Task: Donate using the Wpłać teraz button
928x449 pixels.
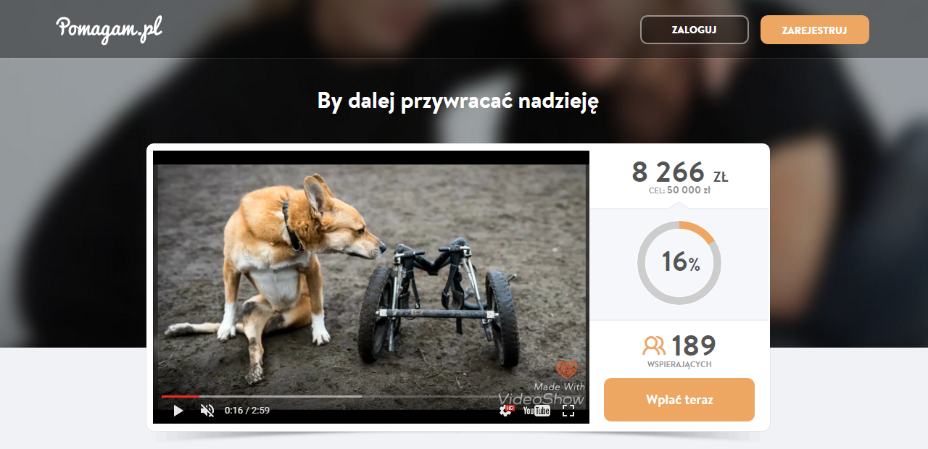Action: [x=679, y=400]
